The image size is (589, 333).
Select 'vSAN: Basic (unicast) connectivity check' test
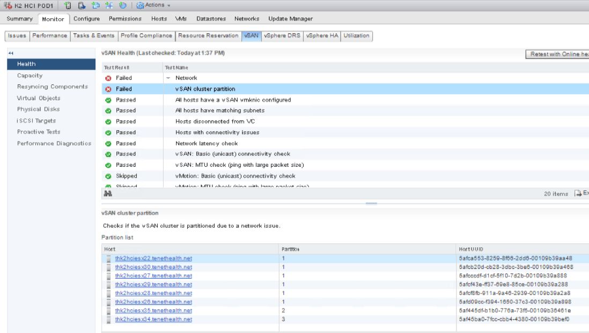click(x=345, y=154)
